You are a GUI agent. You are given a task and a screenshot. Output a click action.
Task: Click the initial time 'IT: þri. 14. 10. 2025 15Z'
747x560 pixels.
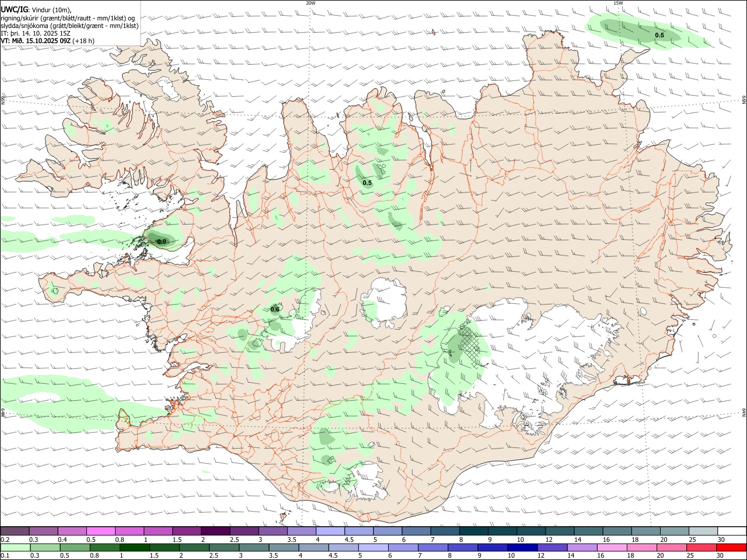pyautogui.click(x=36, y=33)
